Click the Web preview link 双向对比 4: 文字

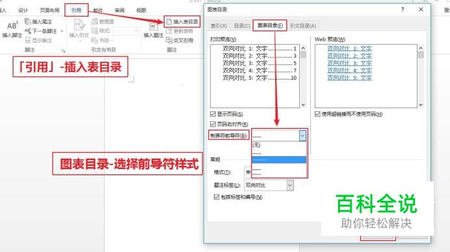350,71
